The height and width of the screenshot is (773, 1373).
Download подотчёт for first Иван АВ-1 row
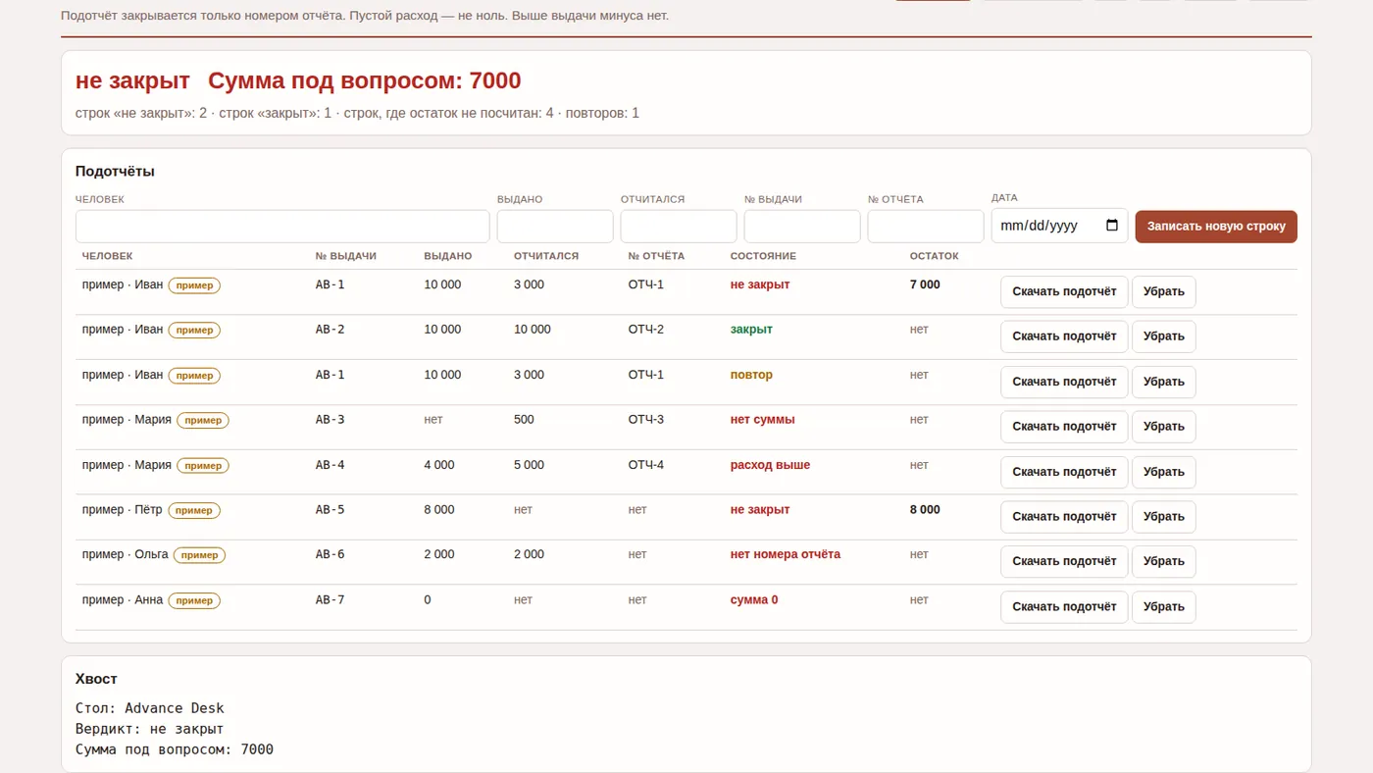(1064, 292)
